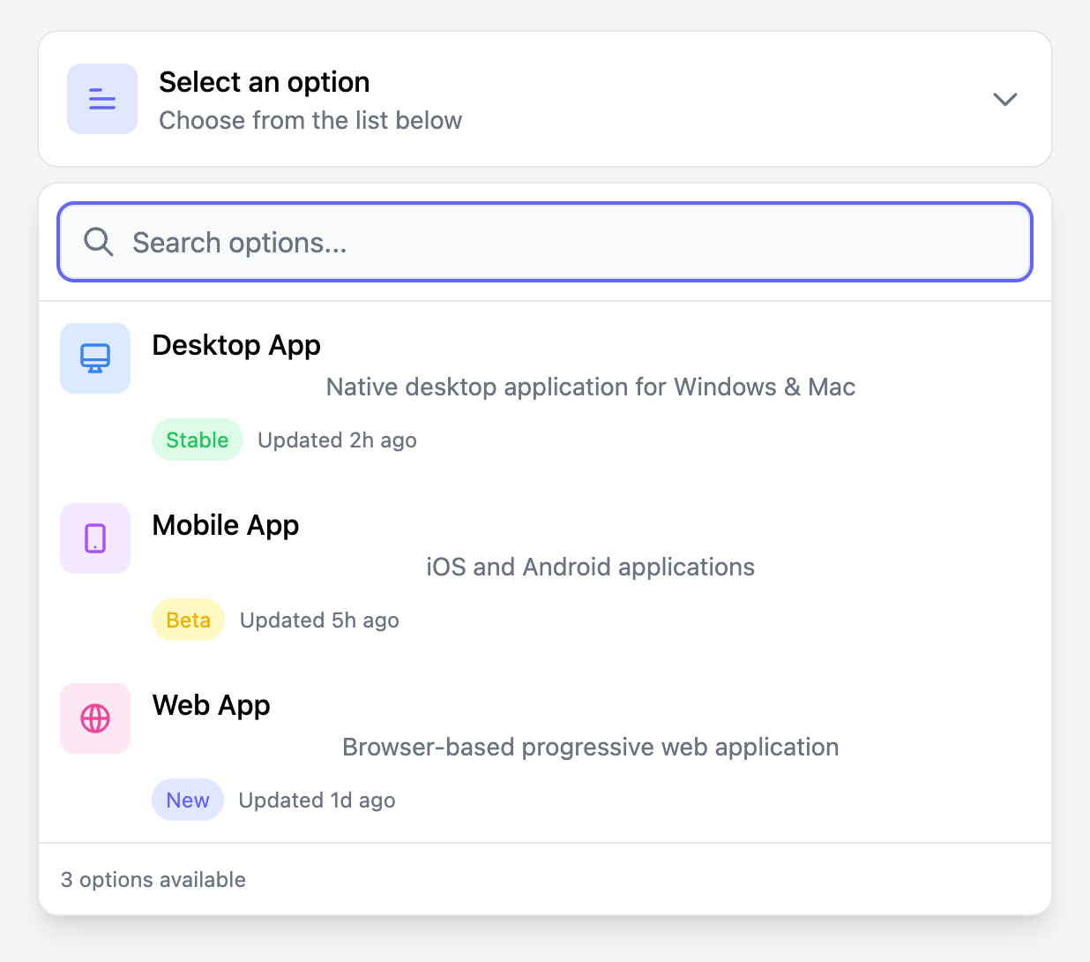Click the magnifying glass search icon
Viewport: 1090px width, 962px height.
pyautogui.click(x=99, y=242)
